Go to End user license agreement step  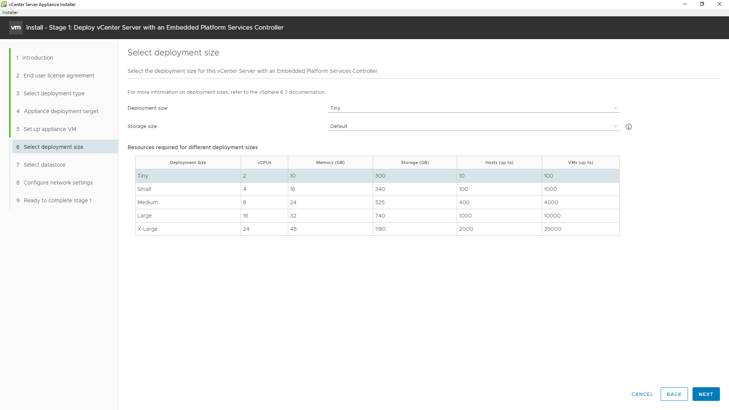tap(59, 76)
